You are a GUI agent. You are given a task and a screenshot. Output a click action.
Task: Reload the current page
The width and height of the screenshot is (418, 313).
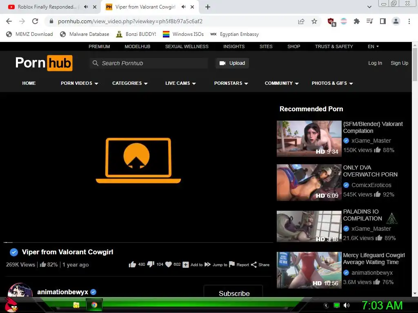coord(35,21)
